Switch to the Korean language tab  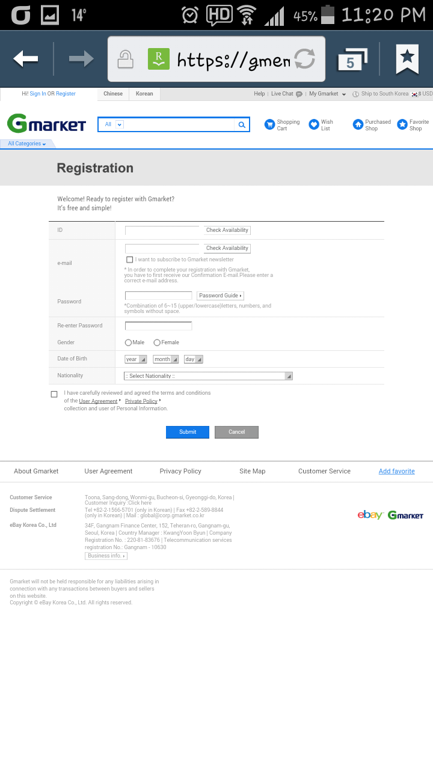[144, 94]
